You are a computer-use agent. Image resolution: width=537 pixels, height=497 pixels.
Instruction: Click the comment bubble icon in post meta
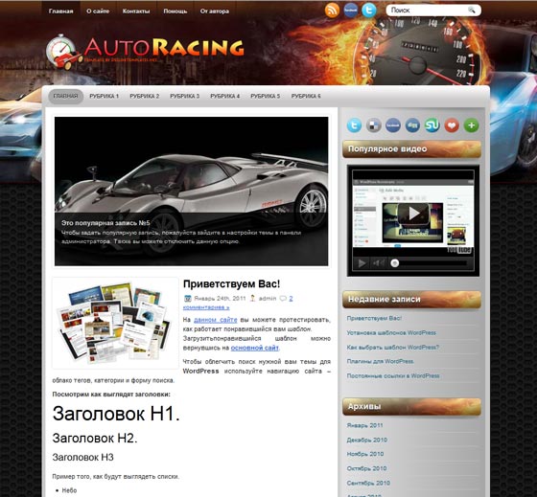(283, 298)
